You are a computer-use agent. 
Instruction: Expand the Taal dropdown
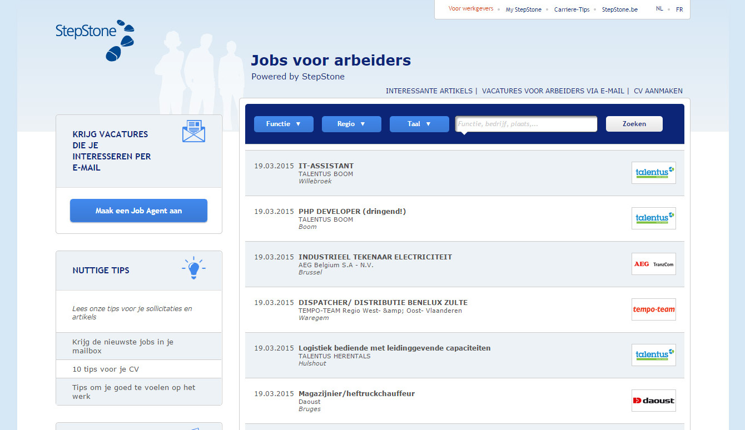tap(419, 124)
